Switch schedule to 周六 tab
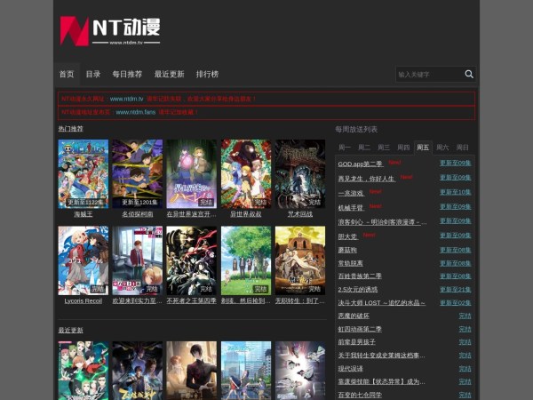Image resolution: width=533 pixels, height=400 pixels. click(x=442, y=147)
